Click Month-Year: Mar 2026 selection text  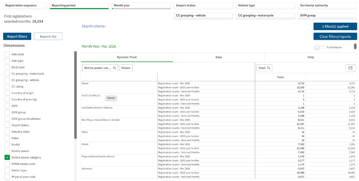point(98,46)
